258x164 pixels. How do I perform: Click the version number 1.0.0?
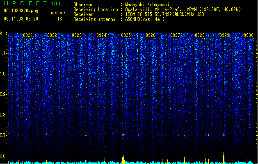pos(56,4)
